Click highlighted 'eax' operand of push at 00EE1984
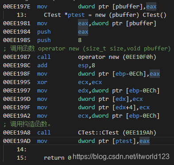 point(83,32)
